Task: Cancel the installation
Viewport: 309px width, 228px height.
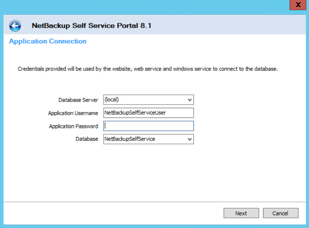Action: [x=281, y=213]
